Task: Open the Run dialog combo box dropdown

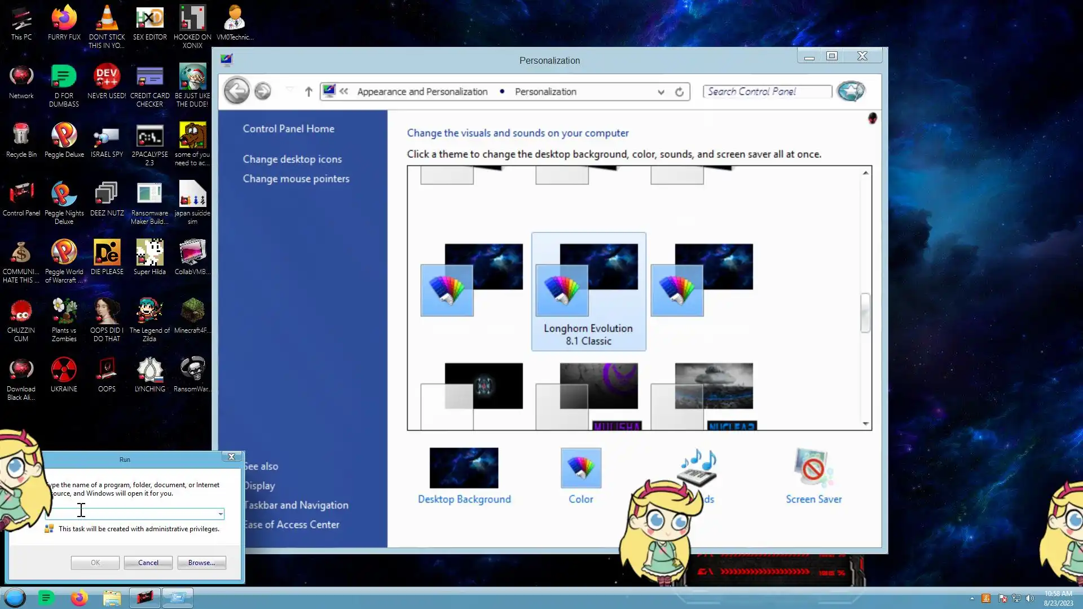Action: tap(220, 514)
